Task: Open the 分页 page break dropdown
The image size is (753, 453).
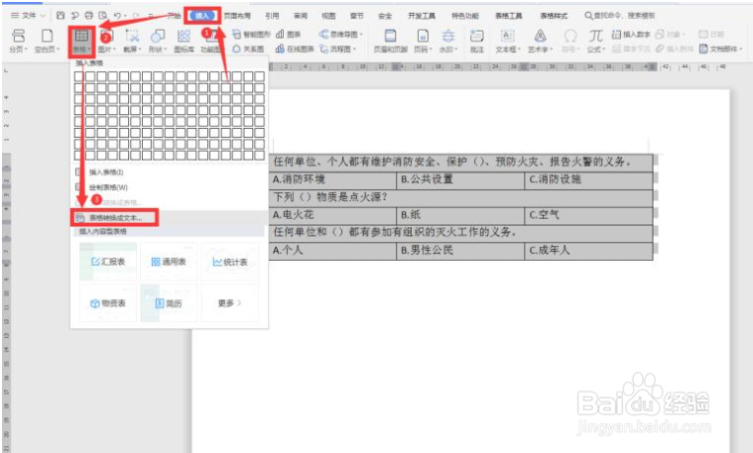Action: 18,41
